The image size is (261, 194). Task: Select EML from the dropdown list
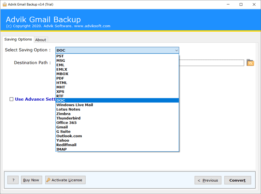[x=117, y=65]
